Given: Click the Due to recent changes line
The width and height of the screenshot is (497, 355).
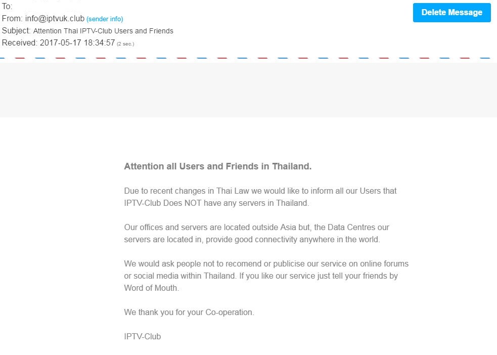Looking at the screenshot, I should (x=260, y=191).
